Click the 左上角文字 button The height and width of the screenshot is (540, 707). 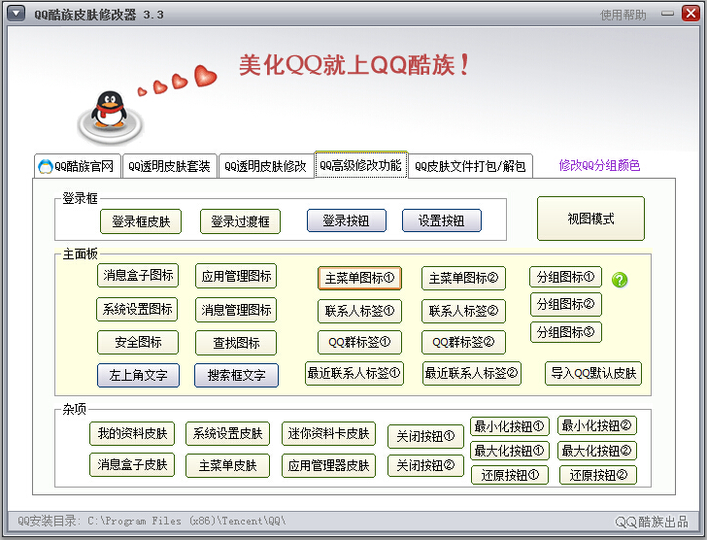pyautogui.click(x=139, y=376)
